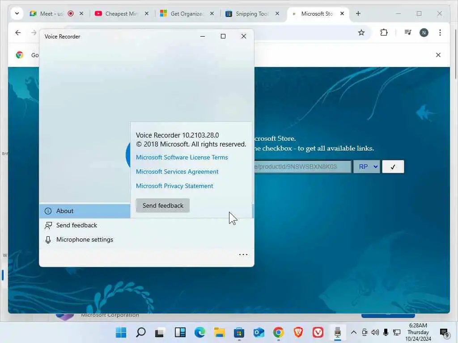
Task: Open the Chrome extensions puzzle icon
Action: pyautogui.click(x=384, y=33)
